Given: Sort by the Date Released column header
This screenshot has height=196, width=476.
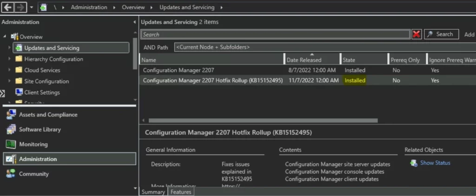Looking at the screenshot, I should coord(312,60).
